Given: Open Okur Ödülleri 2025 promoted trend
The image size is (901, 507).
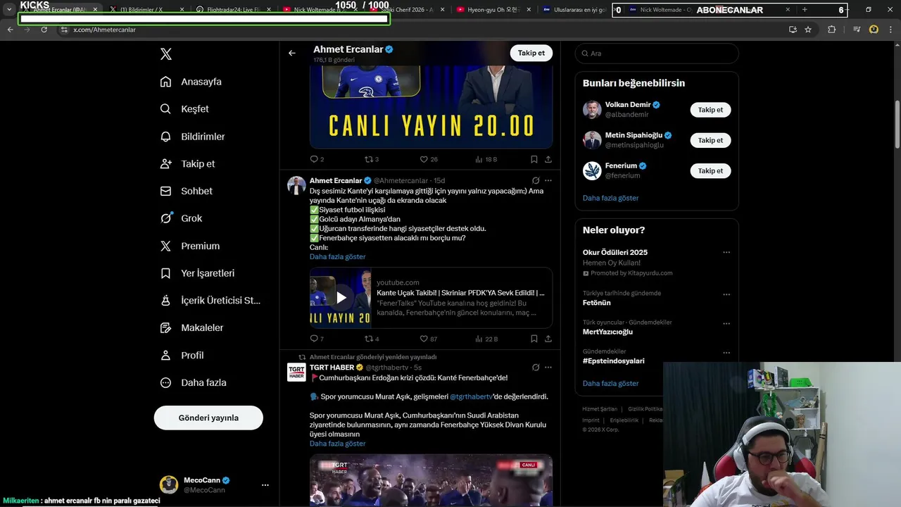Looking at the screenshot, I should pyautogui.click(x=615, y=252).
